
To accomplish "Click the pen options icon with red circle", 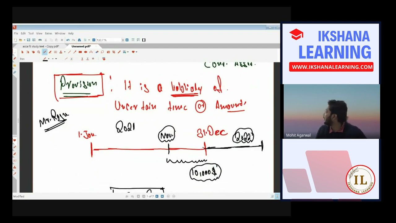I will pyautogui.click(x=104, y=59).
